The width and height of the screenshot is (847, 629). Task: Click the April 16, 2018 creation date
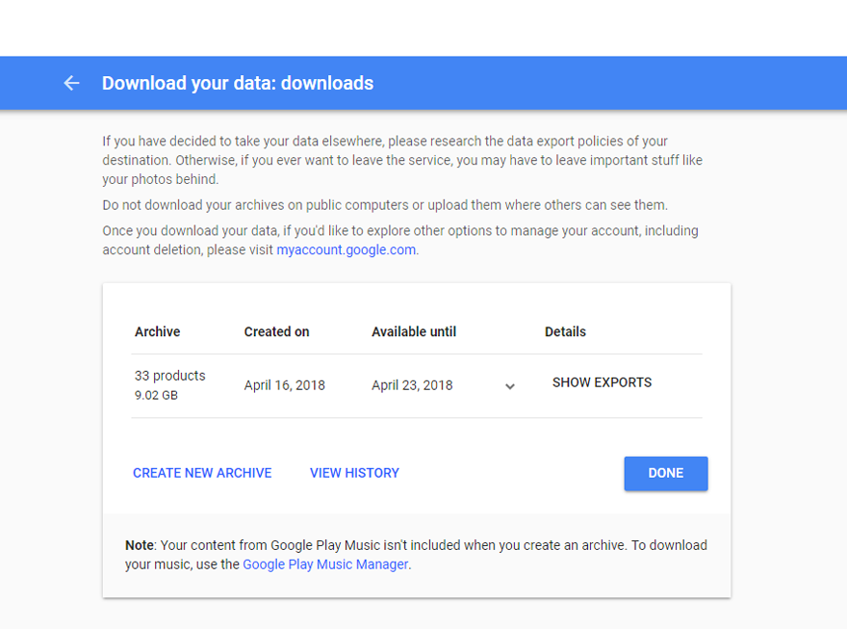(284, 385)
